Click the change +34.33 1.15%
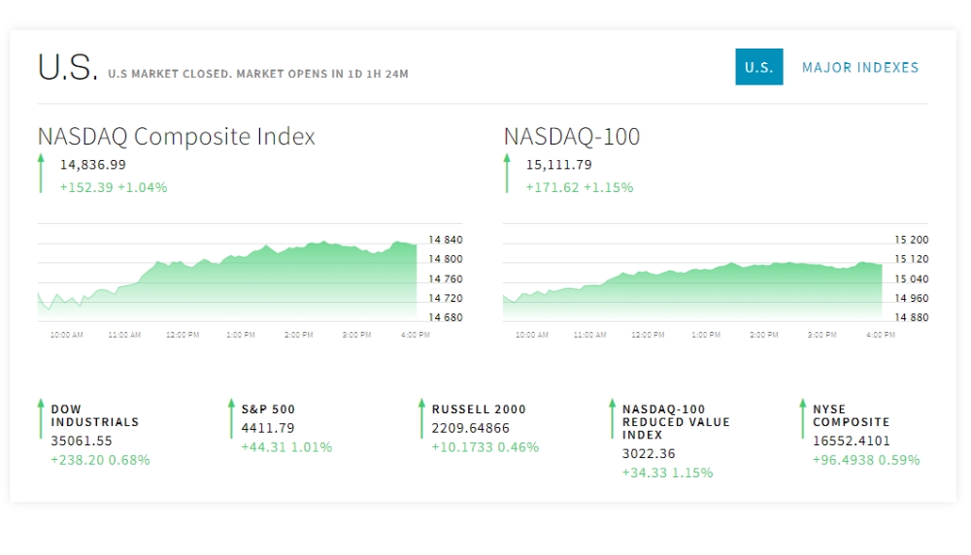Screen dimensions: 971x555 [x=668, y=473]
